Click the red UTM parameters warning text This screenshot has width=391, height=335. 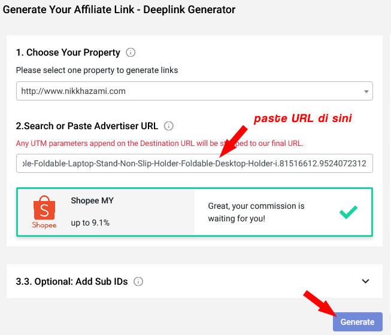click(x=159, y=143)
